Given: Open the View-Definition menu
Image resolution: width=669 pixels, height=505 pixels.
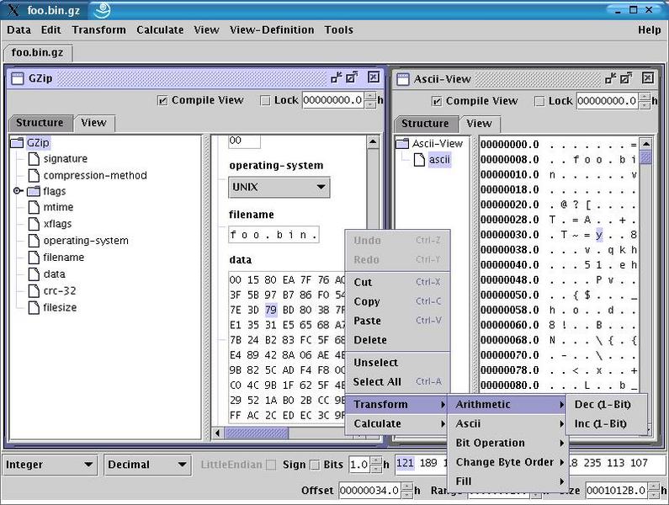Looking at the screenshot, I should point(271,30).
